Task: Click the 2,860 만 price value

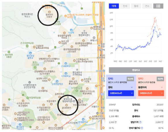Action: [x=159, y=122]
